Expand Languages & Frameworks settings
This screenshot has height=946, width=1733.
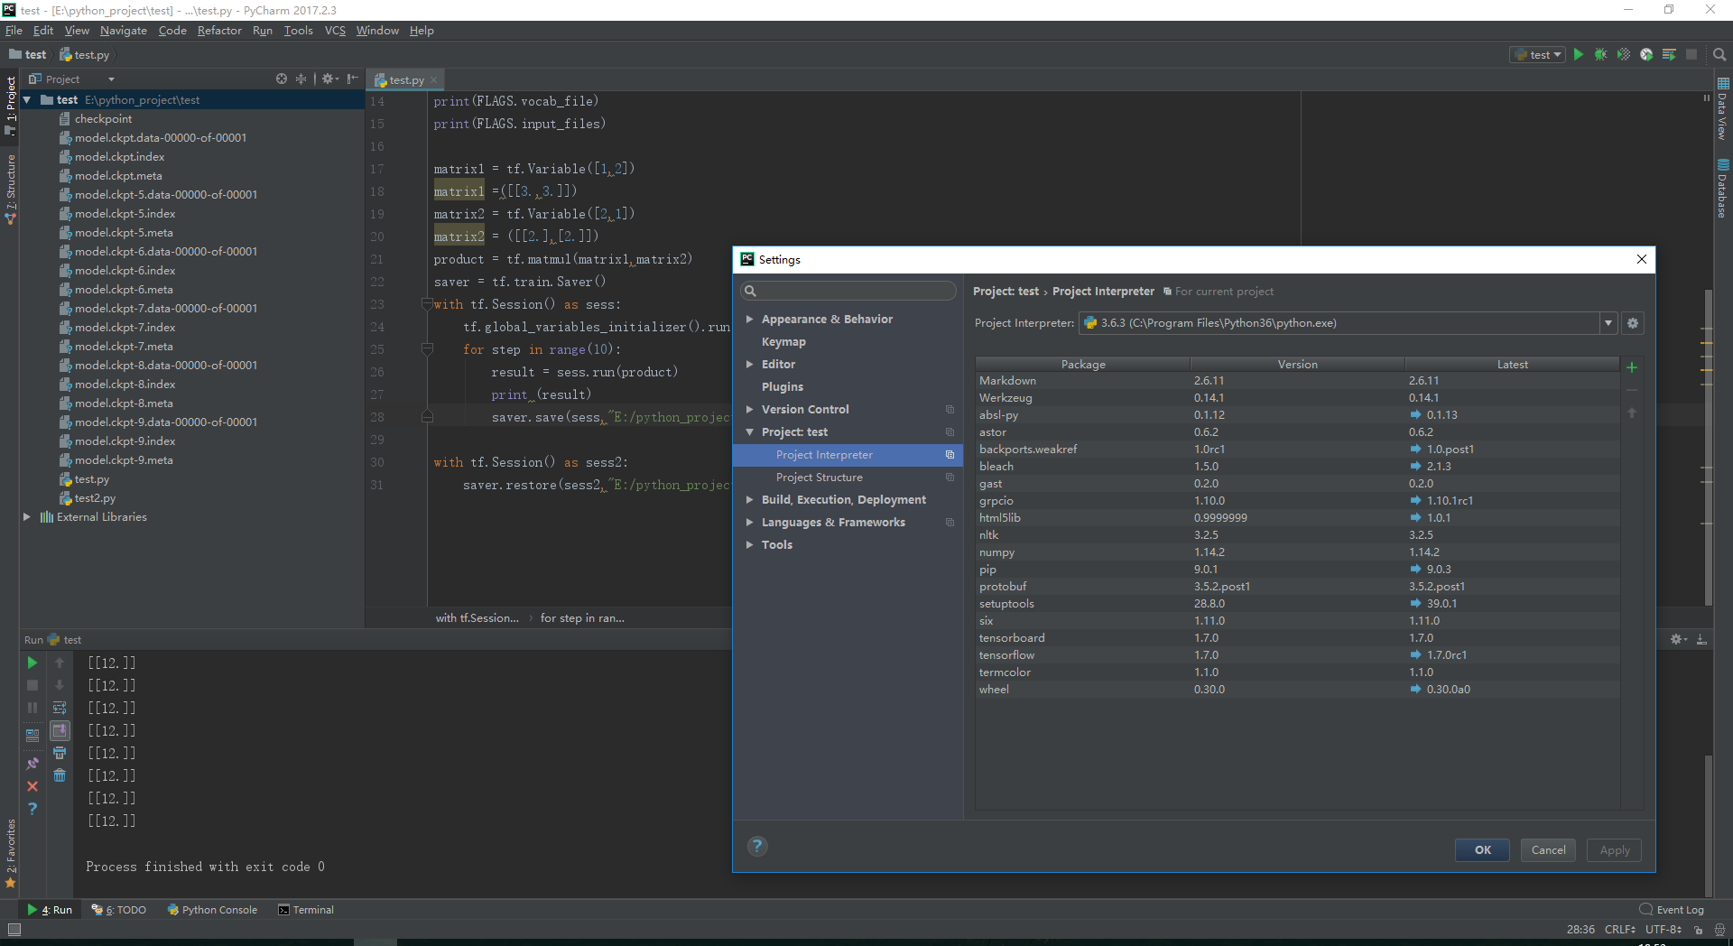(x=749, y=522)
